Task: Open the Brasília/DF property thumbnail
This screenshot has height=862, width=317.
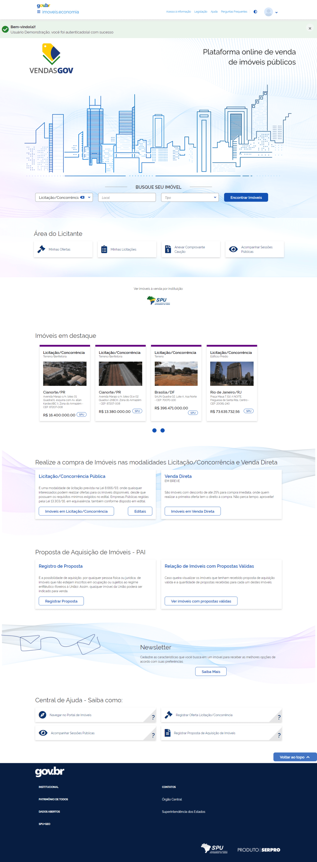Action: [x=176, y=373]
